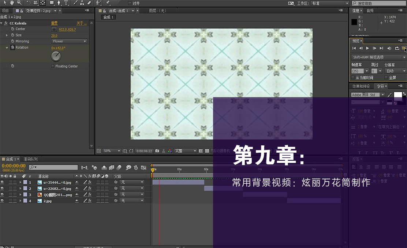Select the Type text tool
This screenshot has width=407, height=248.
(66, 3)
